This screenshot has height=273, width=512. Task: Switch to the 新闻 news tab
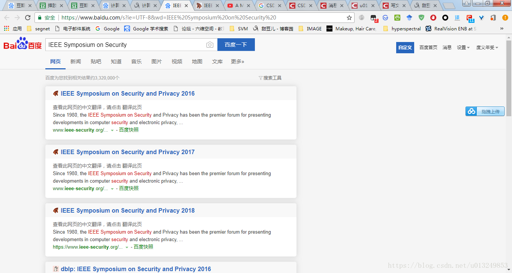click(76, 61)
